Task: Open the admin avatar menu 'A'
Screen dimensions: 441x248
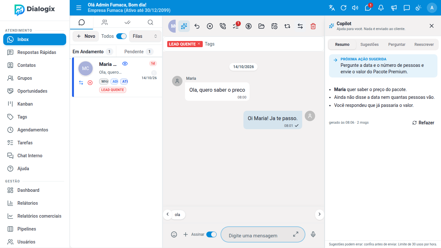Action: coord(432,8)
